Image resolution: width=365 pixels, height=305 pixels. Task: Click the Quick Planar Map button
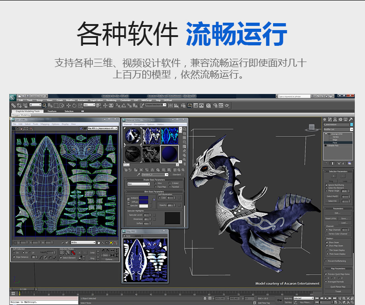(x=338, y=287)
